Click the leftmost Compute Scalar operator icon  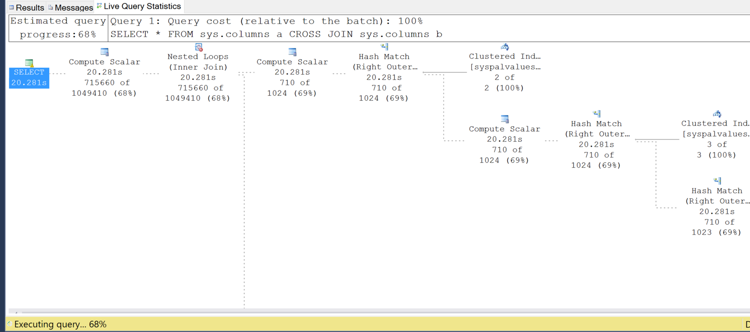[105, 52]
